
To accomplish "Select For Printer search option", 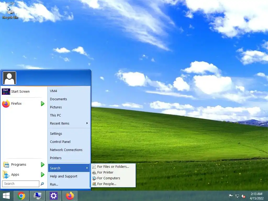I will pos(113,172).
